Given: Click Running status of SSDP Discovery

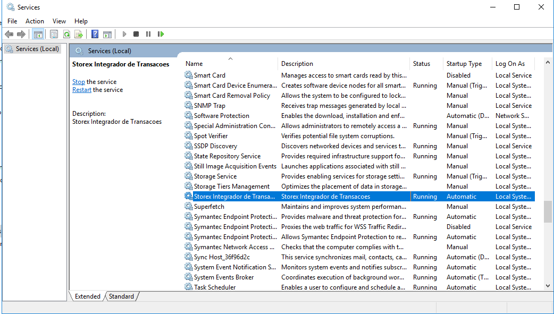Looking at the screenshot, I should point(425,146).
